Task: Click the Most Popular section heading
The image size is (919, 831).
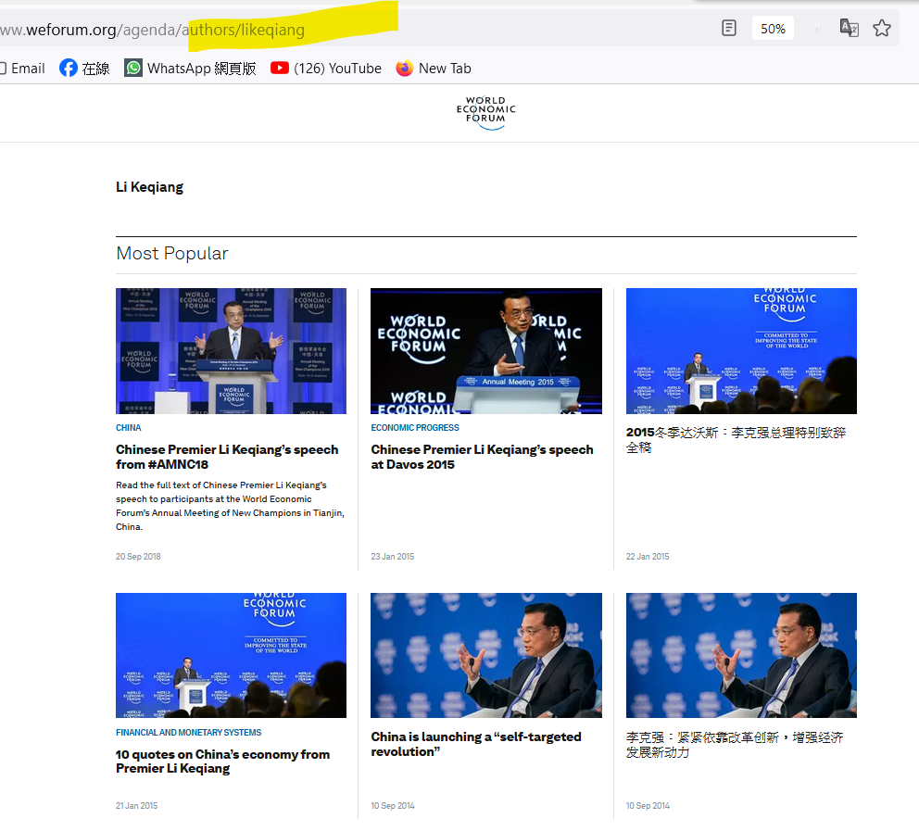Action: coord(171,253)
